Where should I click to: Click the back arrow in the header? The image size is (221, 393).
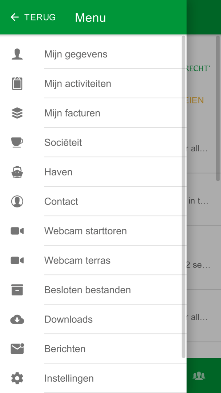tap(14, 17)
